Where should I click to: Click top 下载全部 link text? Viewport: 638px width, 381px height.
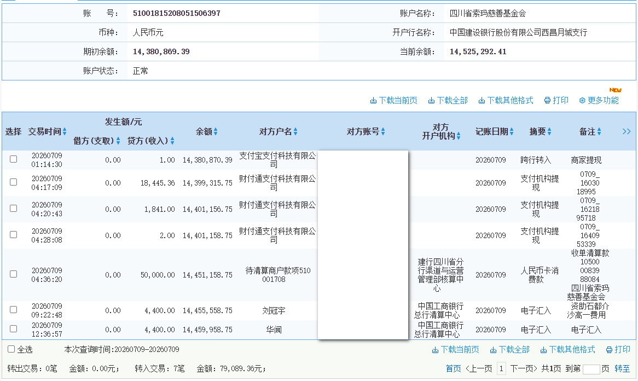pos(452,101)
